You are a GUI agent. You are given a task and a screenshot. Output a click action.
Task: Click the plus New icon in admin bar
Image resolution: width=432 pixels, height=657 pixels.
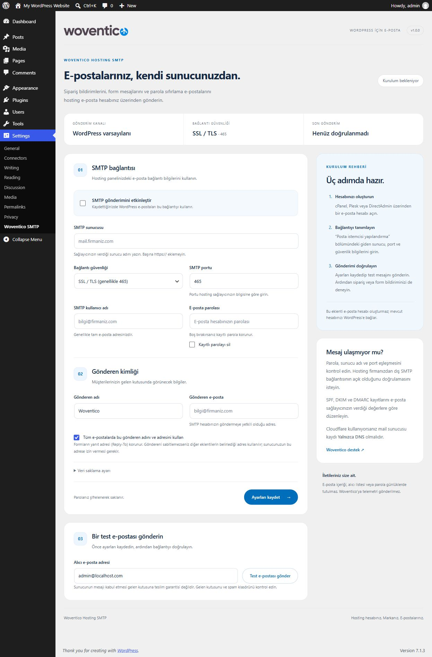[122, 6]
